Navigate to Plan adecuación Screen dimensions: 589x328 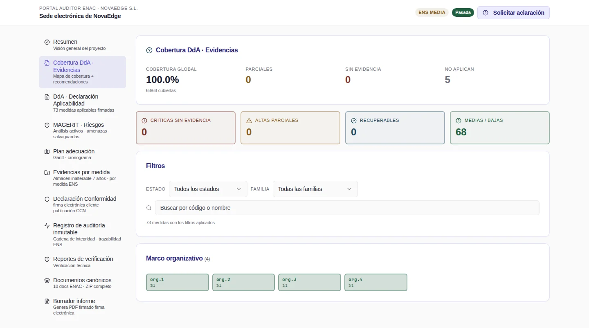tap(83, 154)
